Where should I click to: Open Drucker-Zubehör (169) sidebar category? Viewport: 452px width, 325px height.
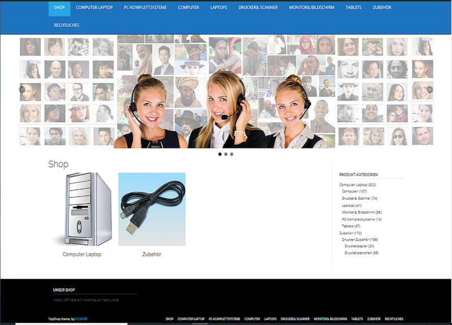(x=360, y=239)
